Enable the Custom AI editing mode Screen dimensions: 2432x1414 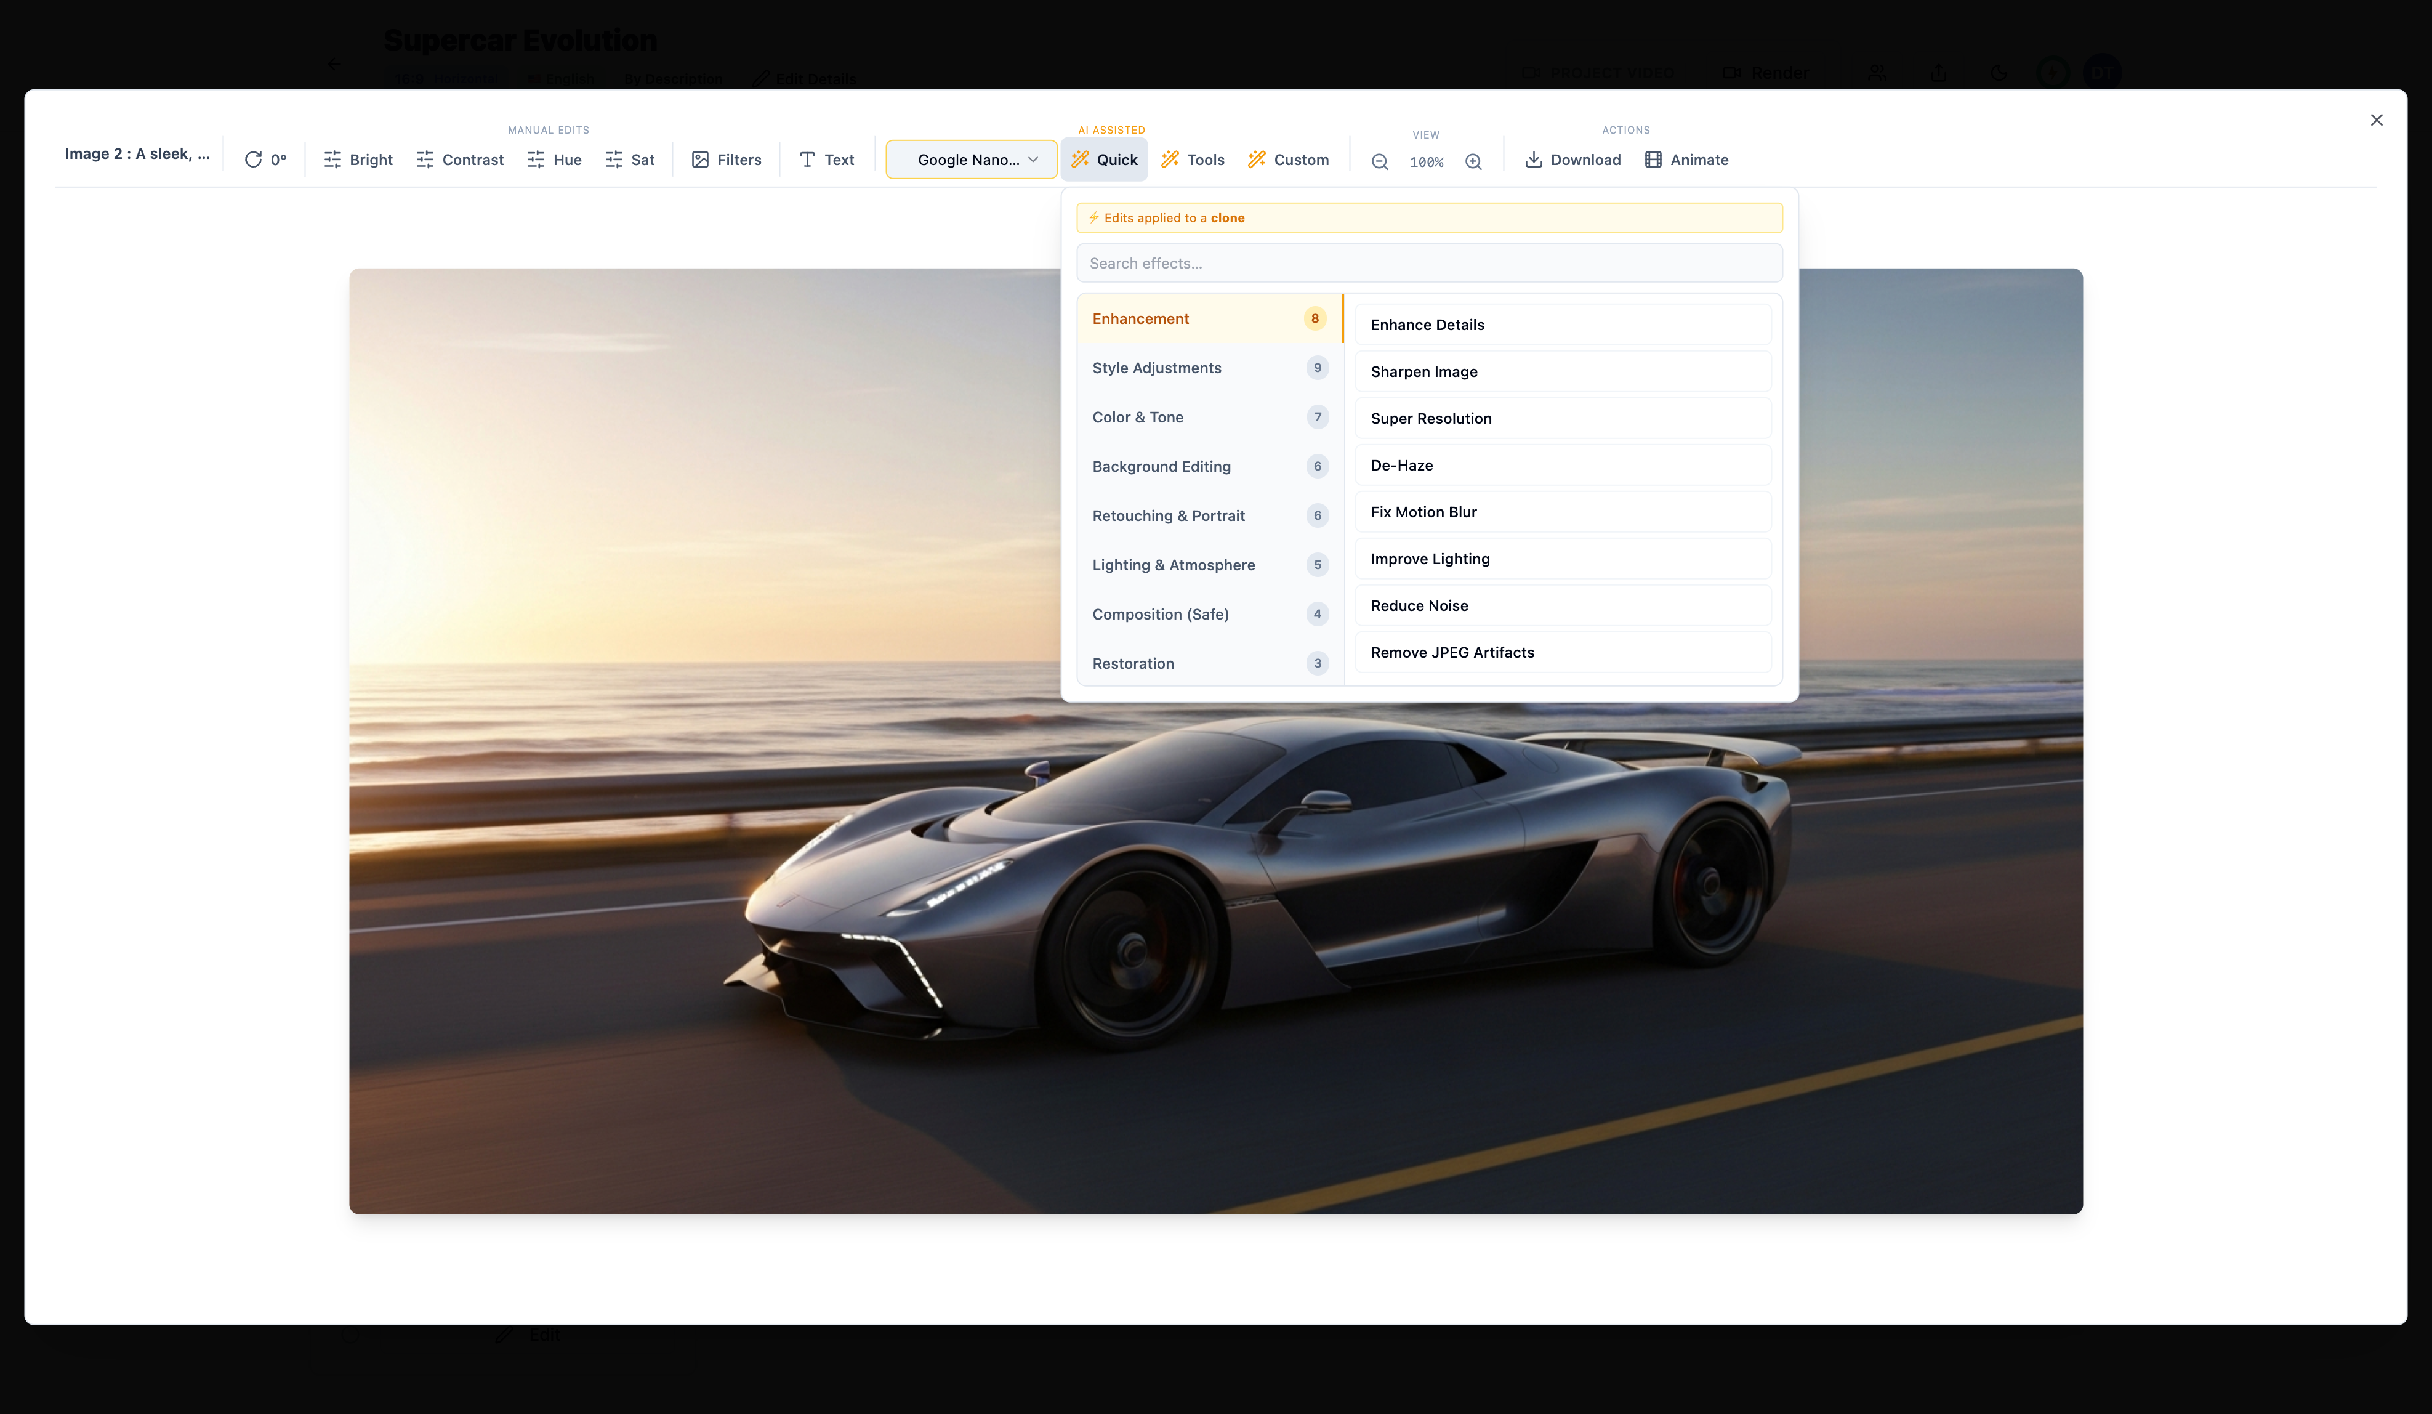(x=1289, y=160)
